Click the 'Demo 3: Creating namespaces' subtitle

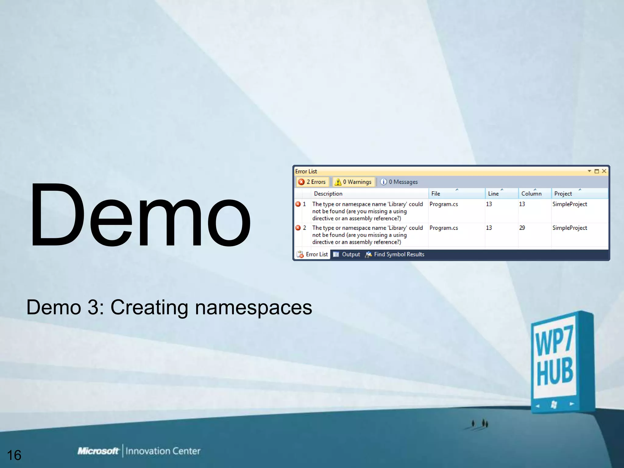tap(169, 307)
